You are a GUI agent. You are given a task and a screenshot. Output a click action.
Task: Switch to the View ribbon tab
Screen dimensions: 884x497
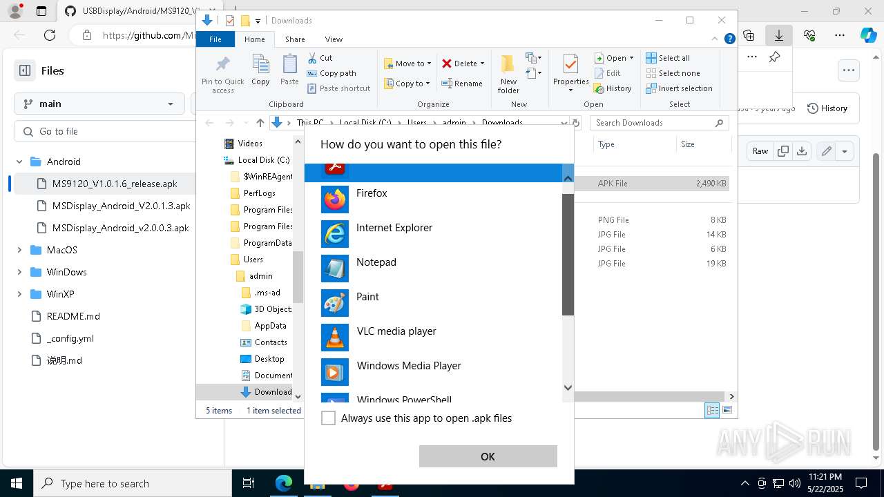(334, 39)
